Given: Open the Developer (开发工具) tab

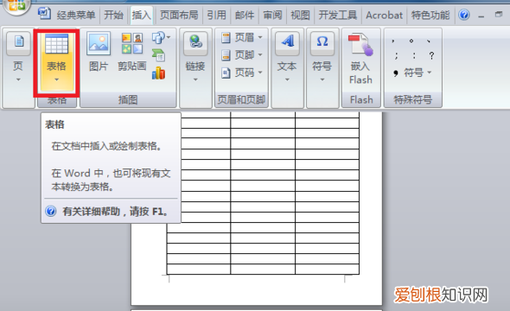Looking at the screenshot, I should pos(338,15).
